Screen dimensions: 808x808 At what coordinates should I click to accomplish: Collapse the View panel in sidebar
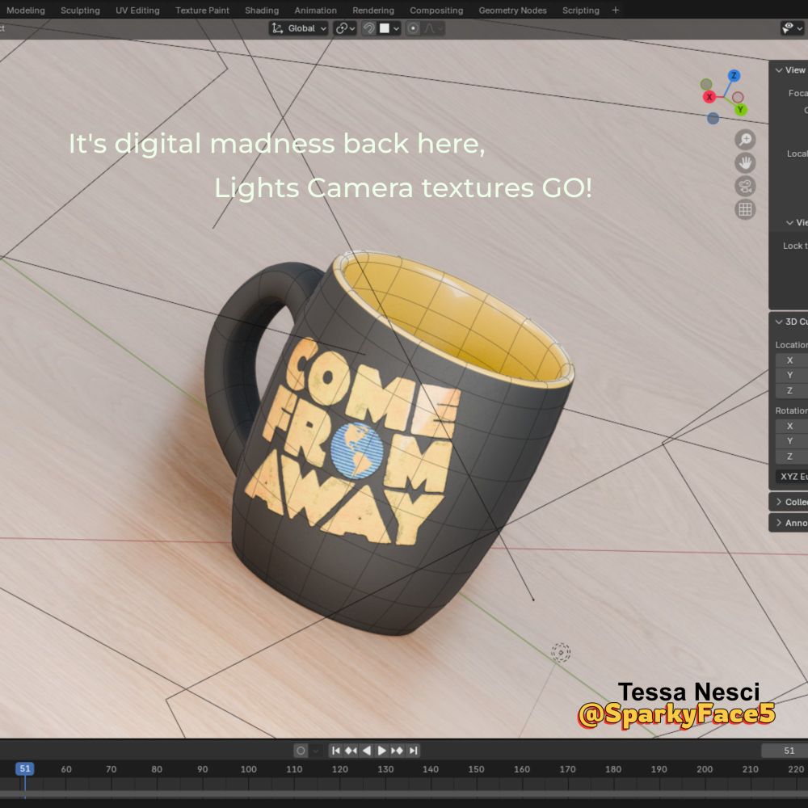(790, 70)
